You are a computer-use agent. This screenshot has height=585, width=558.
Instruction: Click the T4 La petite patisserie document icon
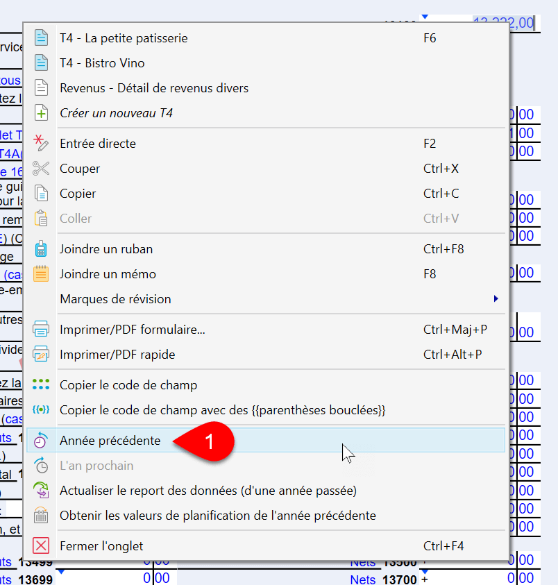(41, 37)
